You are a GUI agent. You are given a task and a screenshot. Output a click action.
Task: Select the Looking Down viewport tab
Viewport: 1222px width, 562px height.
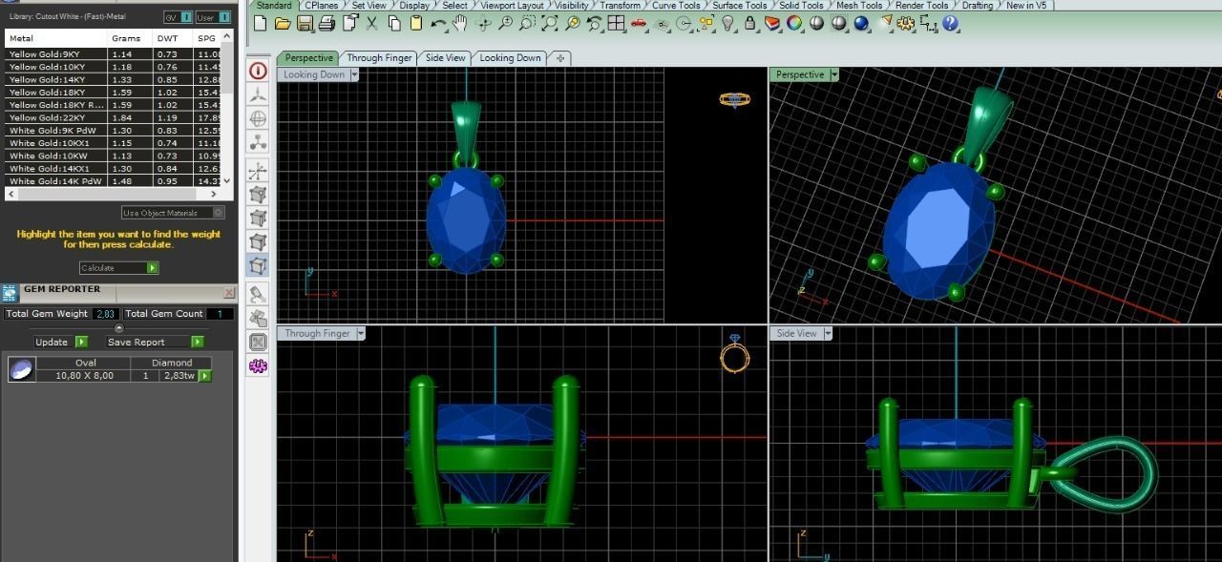click(x=510, y=58)
